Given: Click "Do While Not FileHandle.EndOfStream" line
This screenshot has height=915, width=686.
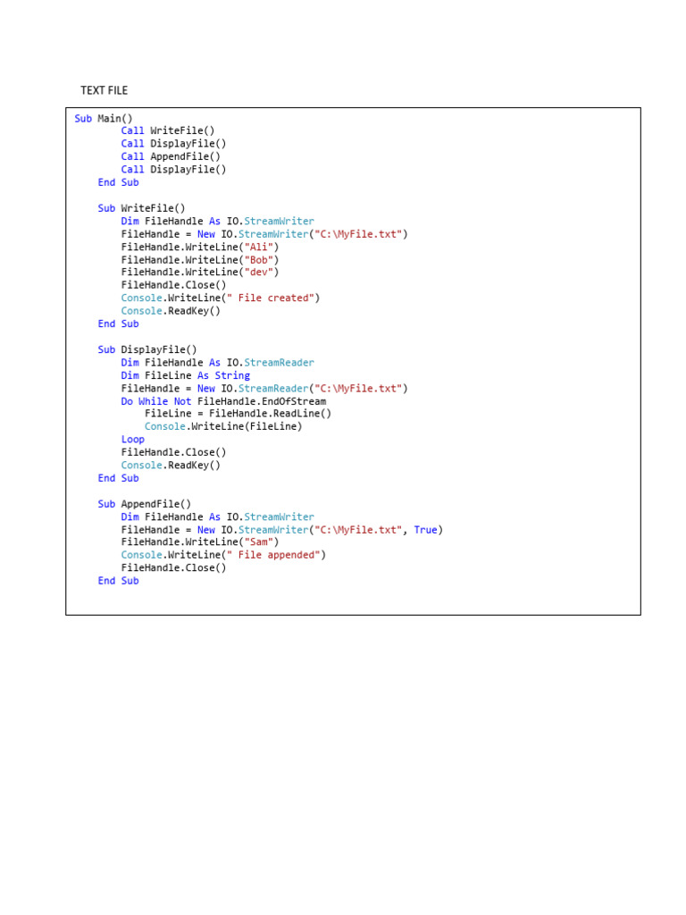Looking at the screenshot, I should [222, 401].
